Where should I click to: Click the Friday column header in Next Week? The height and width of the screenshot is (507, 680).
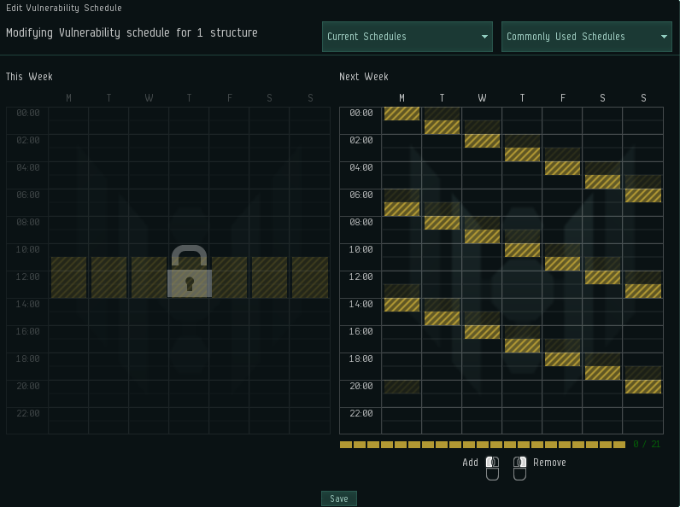coord(562,98)
